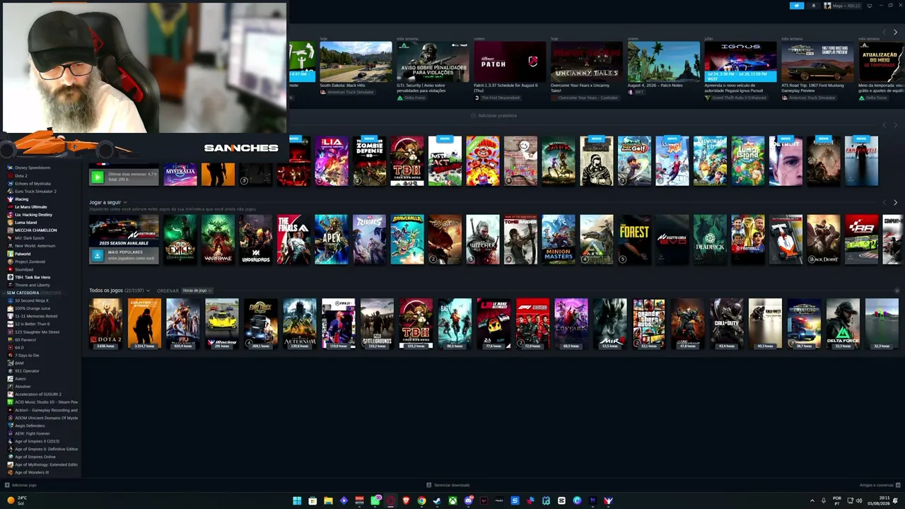
Task: Switch to Brave browser on the taskbar
Action: point(406,501)
